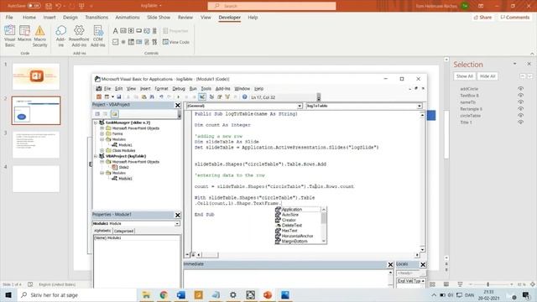Viewport: 537px width, 302px height.
Task: Collapse the VBAProject (logTable) tree node
Action: coord(96,156)
